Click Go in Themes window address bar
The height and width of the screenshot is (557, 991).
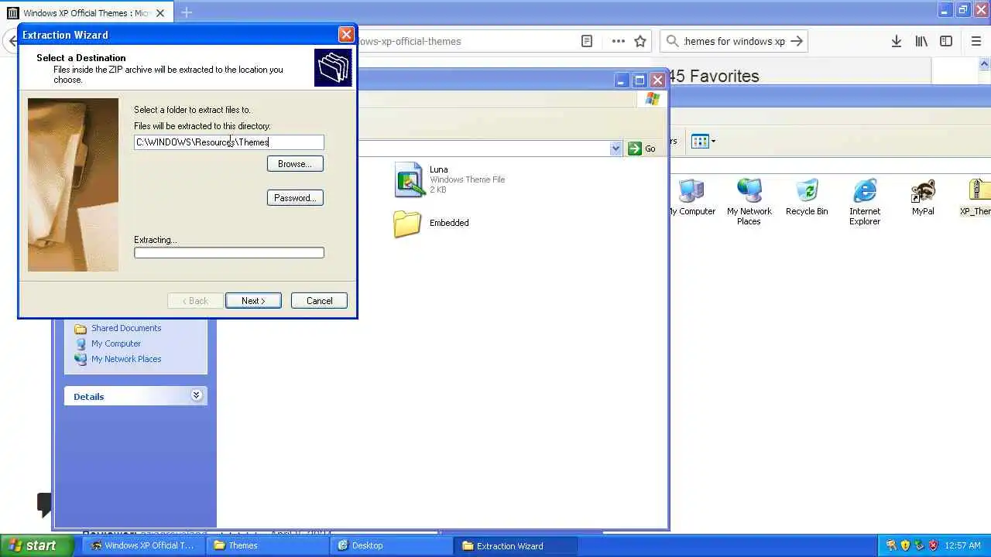tap(642, 149)
